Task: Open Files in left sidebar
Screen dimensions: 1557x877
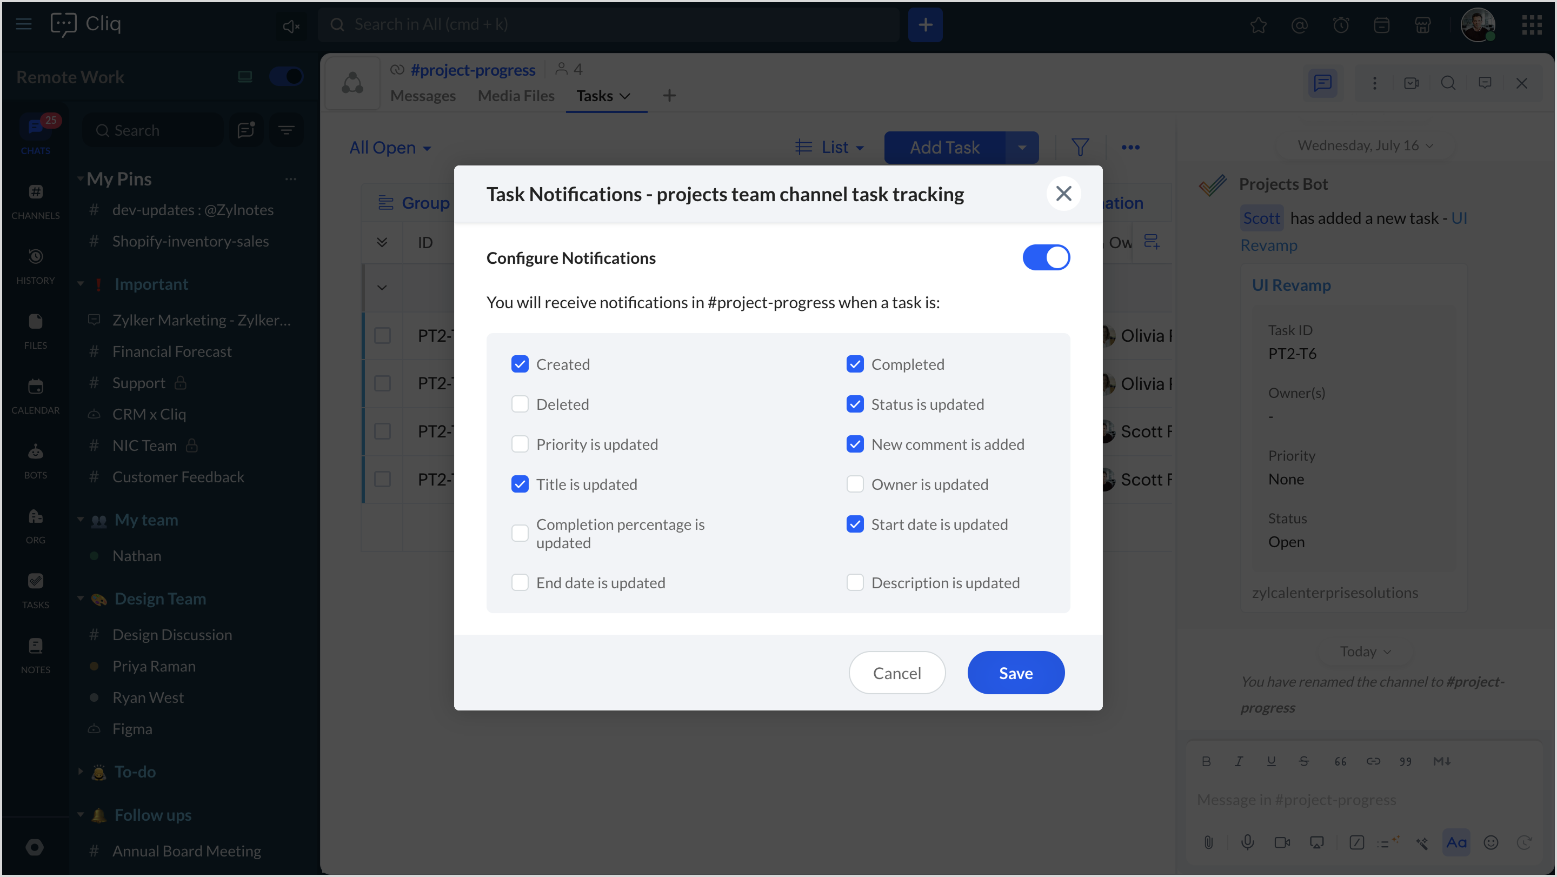Action: pyautogui.click(x=36, y=331)
